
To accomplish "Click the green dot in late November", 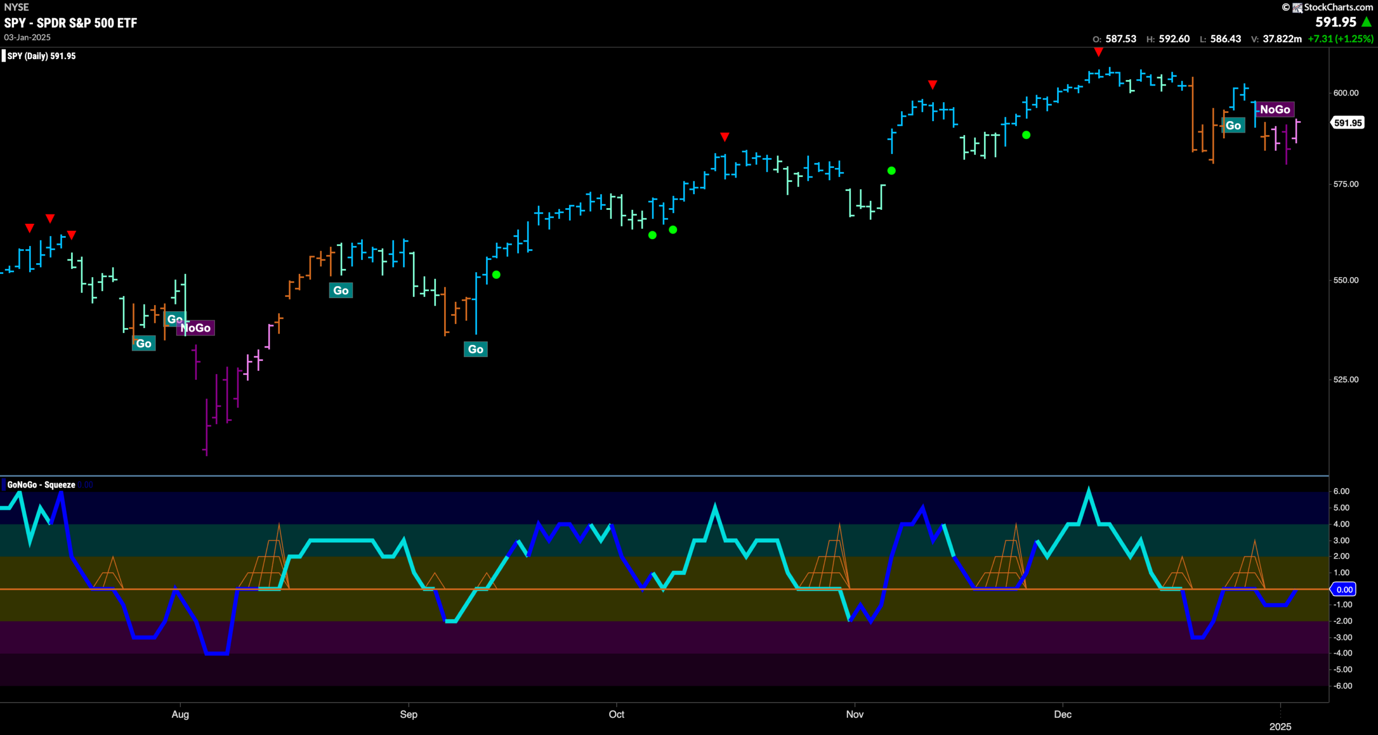I will point(1026,135).
